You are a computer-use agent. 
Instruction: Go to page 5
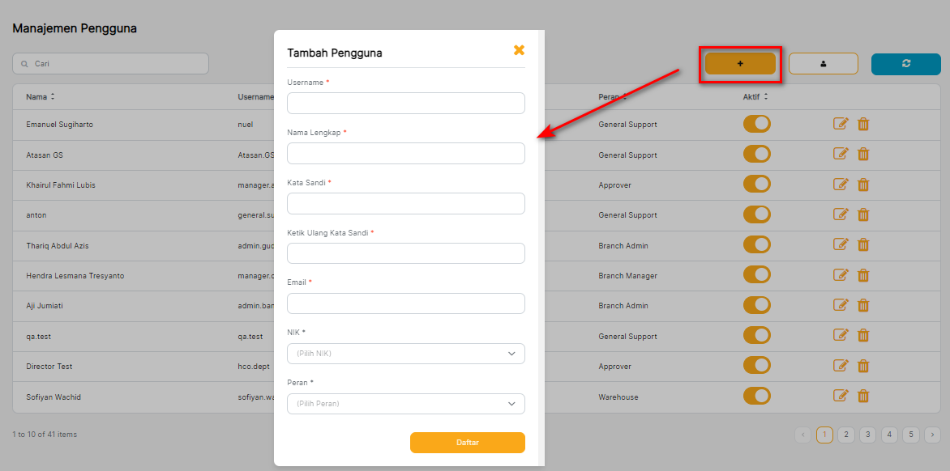point(910,435)
